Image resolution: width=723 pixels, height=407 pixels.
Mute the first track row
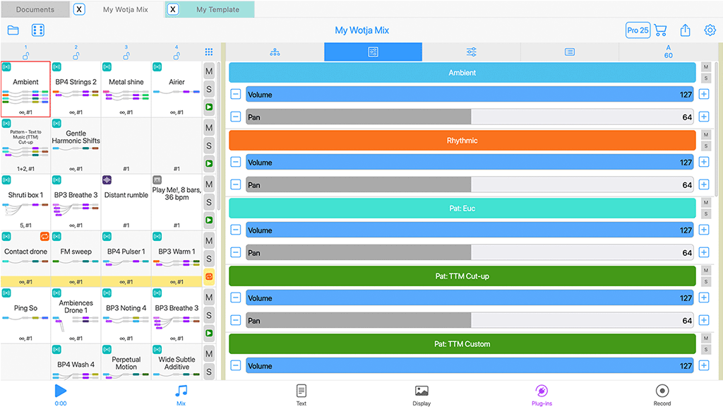pos(209,71)
